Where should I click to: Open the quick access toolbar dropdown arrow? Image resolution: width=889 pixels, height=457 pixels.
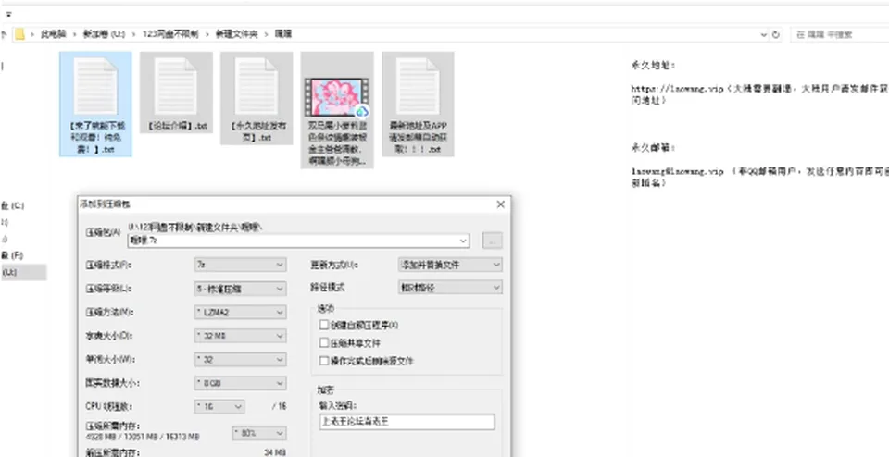tap(8, 14)
